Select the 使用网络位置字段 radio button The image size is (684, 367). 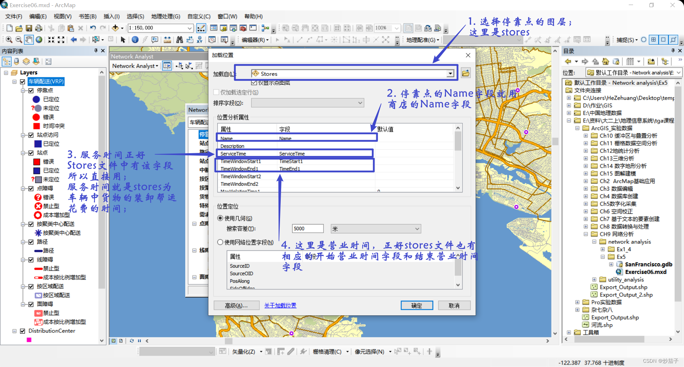[x=220, y=242]
